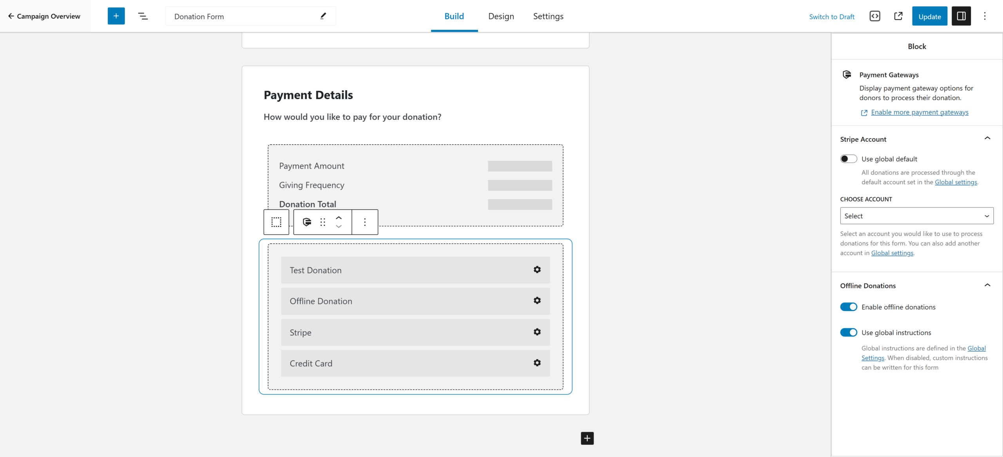Turn off Use global instructions

849,332
